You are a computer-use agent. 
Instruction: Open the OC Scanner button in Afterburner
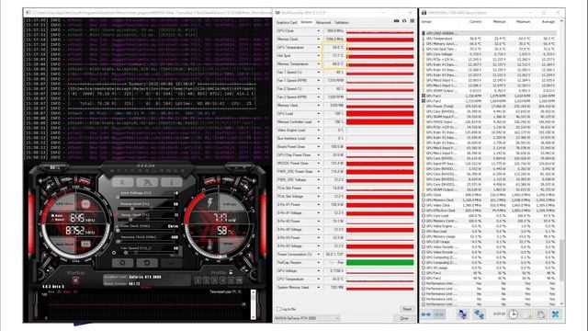(147, 182)
